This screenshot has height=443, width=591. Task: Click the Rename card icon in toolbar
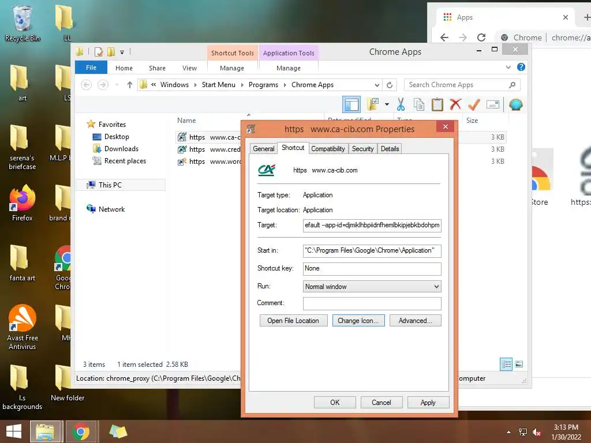click(x=493, y=104)
